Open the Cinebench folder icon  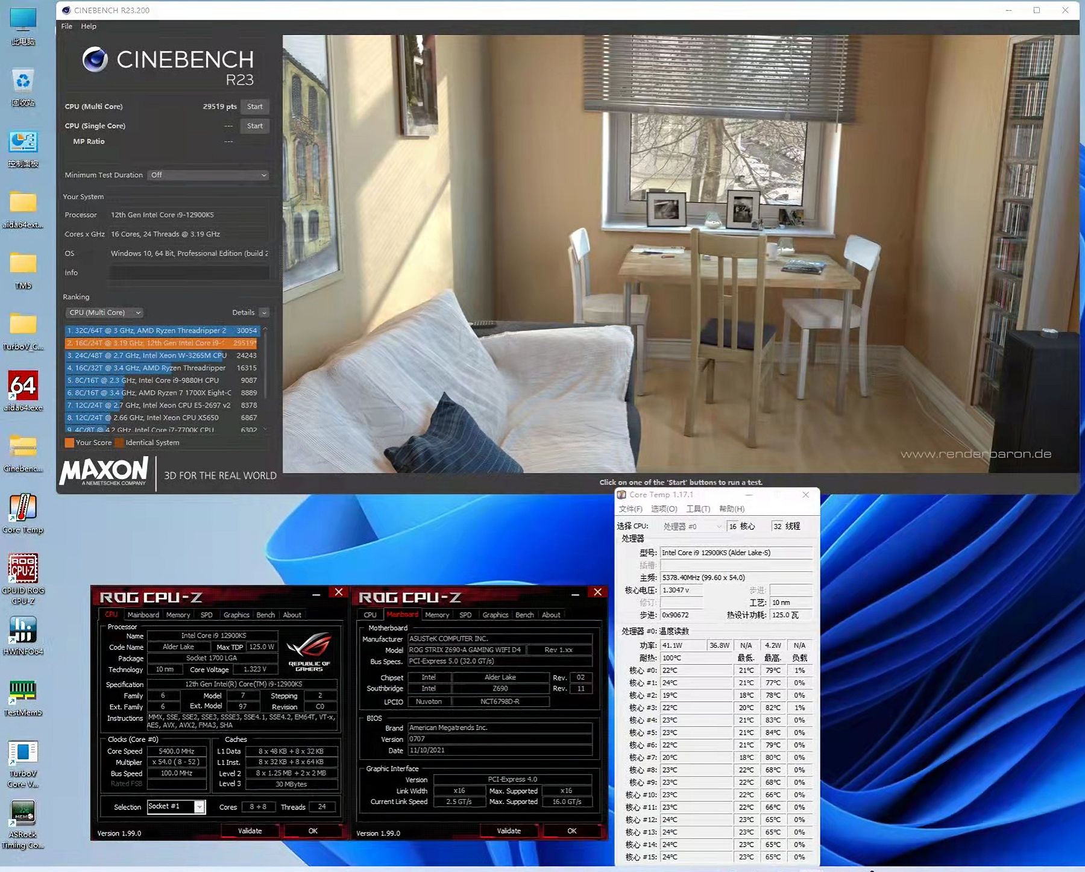point(23,453)
